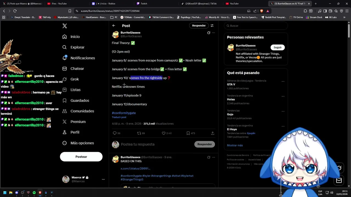Toggle the browser sidebar panel
The image size is (351, 197).
point(325,11)
